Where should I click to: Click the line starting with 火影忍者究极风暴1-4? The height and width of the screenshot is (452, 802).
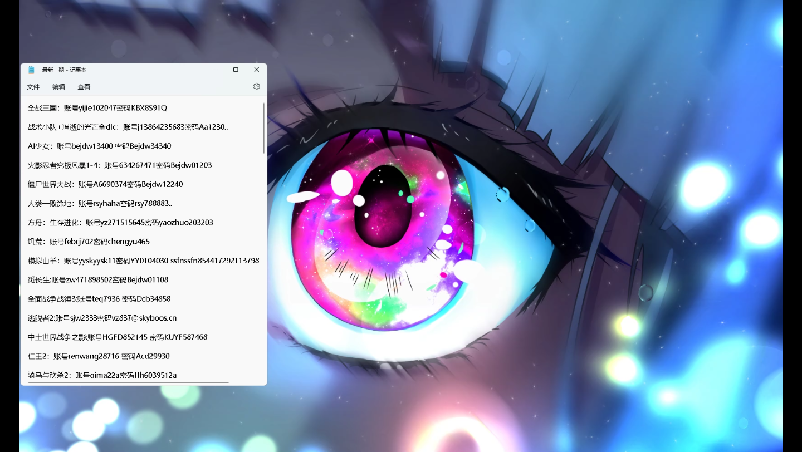pyautogui.click(x=120, y=165)
